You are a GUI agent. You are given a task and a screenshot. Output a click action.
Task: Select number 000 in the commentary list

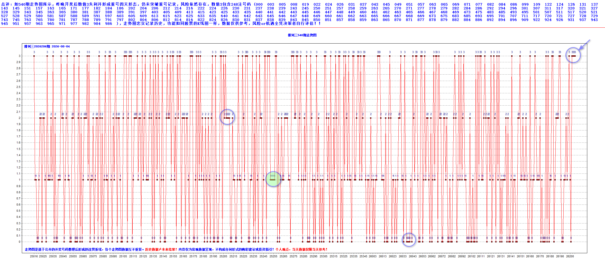[259, 4]
